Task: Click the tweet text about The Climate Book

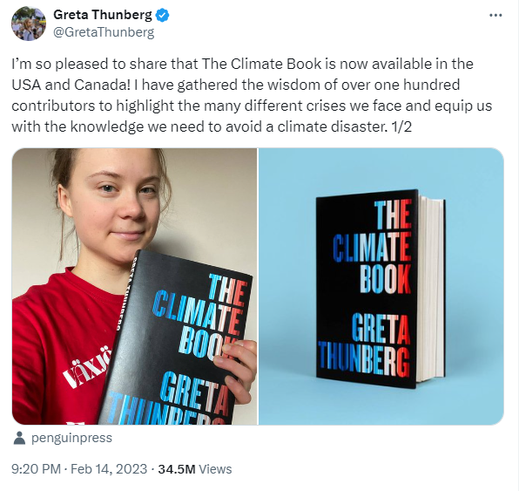Action: [x=252, y=95]
